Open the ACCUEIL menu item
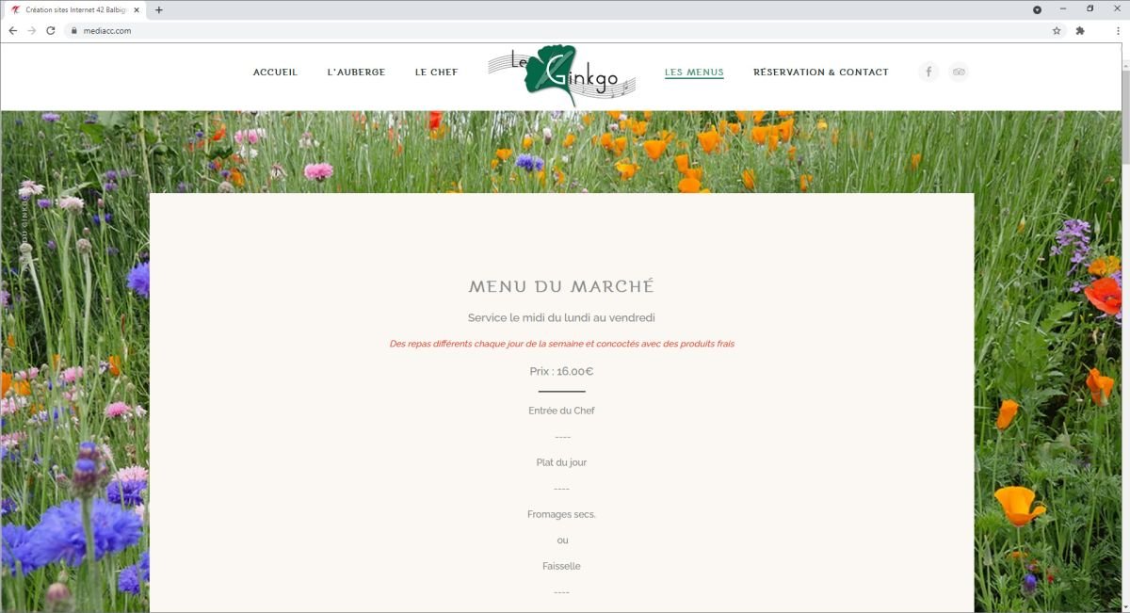This screenshot has height=613, width=1130. click(274, 72)
